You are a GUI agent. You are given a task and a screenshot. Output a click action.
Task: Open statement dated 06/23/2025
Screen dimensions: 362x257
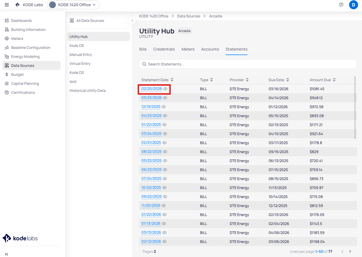[152, 170]
